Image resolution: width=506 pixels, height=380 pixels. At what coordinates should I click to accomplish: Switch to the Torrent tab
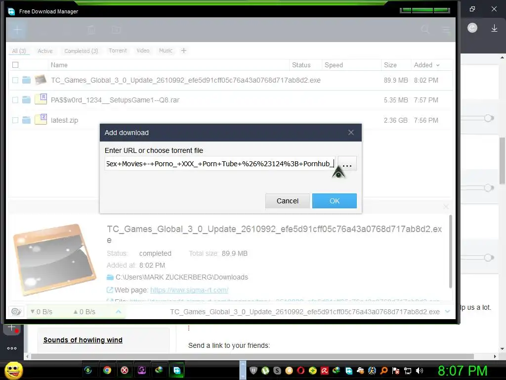click(x=118, y=51)
